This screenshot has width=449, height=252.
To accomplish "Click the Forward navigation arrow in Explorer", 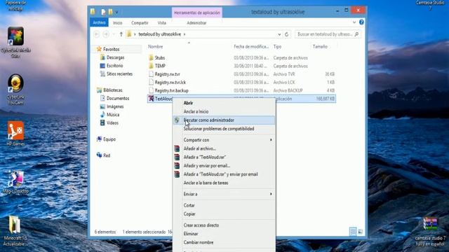I will pos(106,34).
